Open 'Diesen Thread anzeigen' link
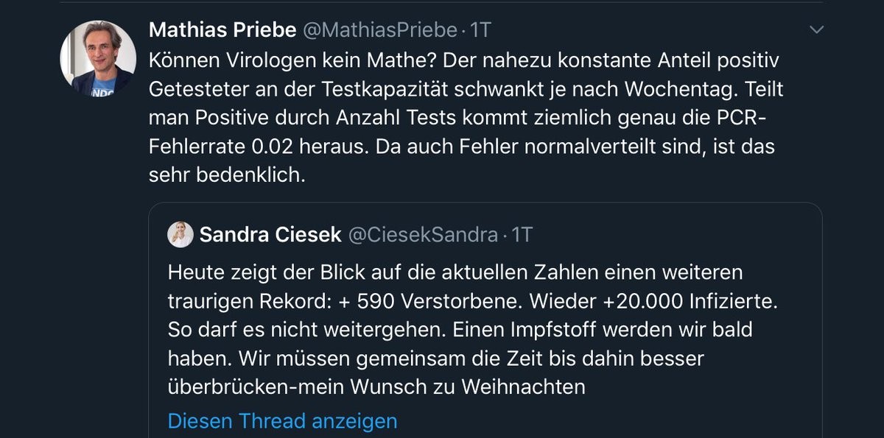 click(x=282, y=421)
